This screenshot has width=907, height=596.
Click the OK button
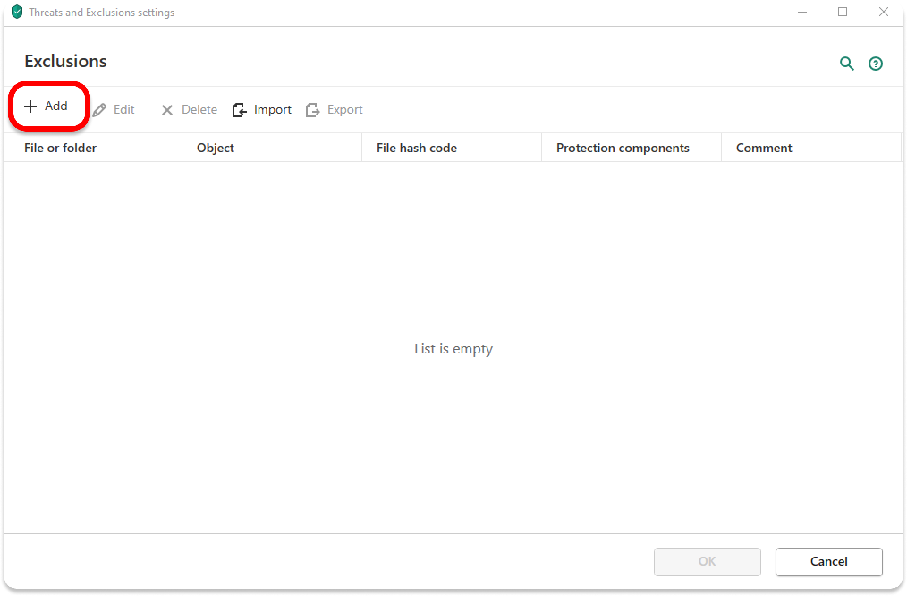[708, 562]
